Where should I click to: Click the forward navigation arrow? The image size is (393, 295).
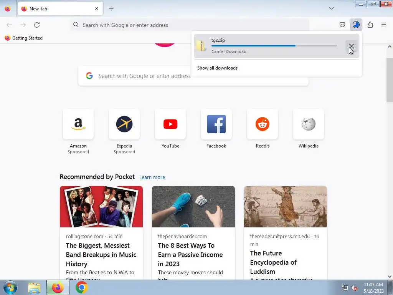[23, 25]
